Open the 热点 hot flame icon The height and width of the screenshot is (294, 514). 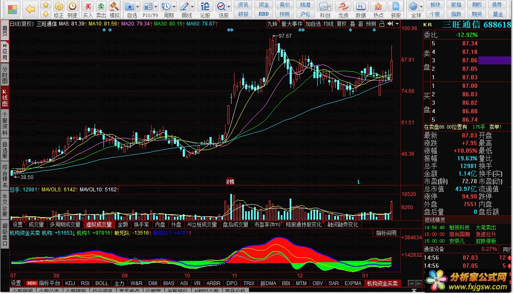pyautogui.click(x=378, y=6)
